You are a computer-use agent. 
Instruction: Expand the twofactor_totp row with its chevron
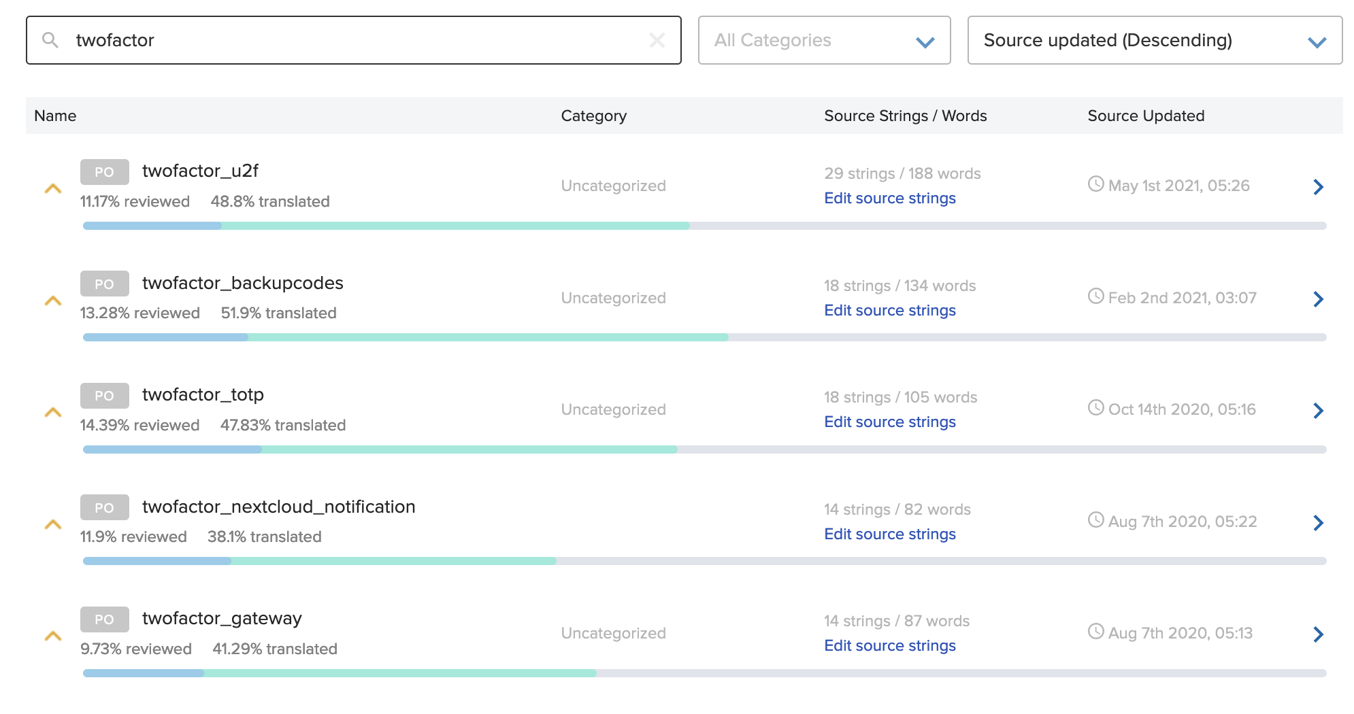point(1319,410)
